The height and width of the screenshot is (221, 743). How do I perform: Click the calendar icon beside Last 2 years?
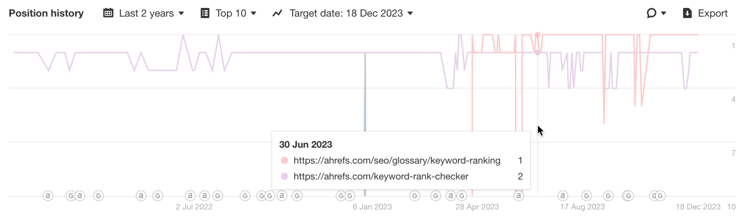(107, 13)
